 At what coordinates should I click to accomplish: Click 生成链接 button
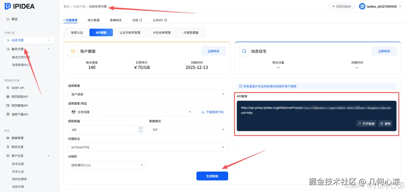(x=212, y=176)
